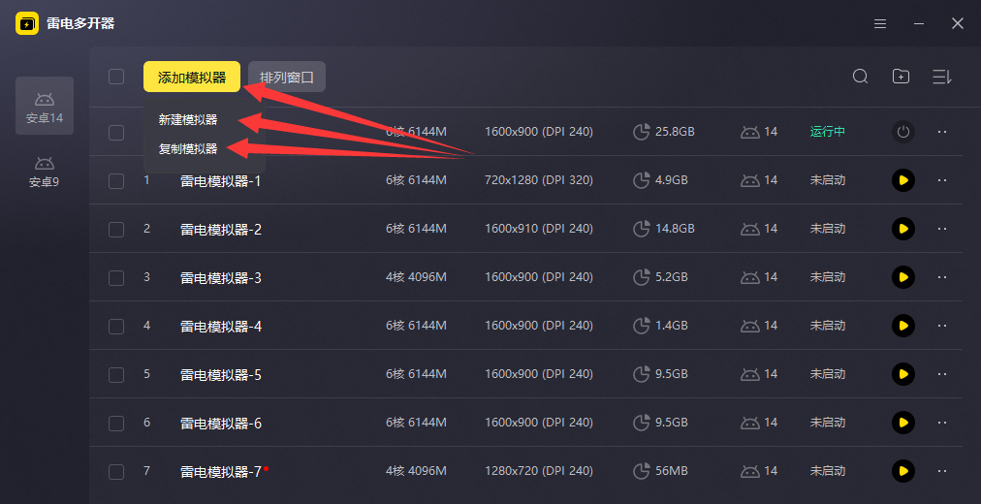Open more options for 雷电模拟器-1
981x504 pixels.
click(942, 180)
